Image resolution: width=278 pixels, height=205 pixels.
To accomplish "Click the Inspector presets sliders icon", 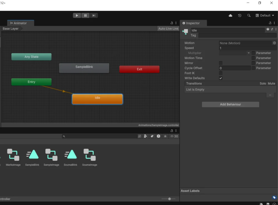I will (272, 29).
